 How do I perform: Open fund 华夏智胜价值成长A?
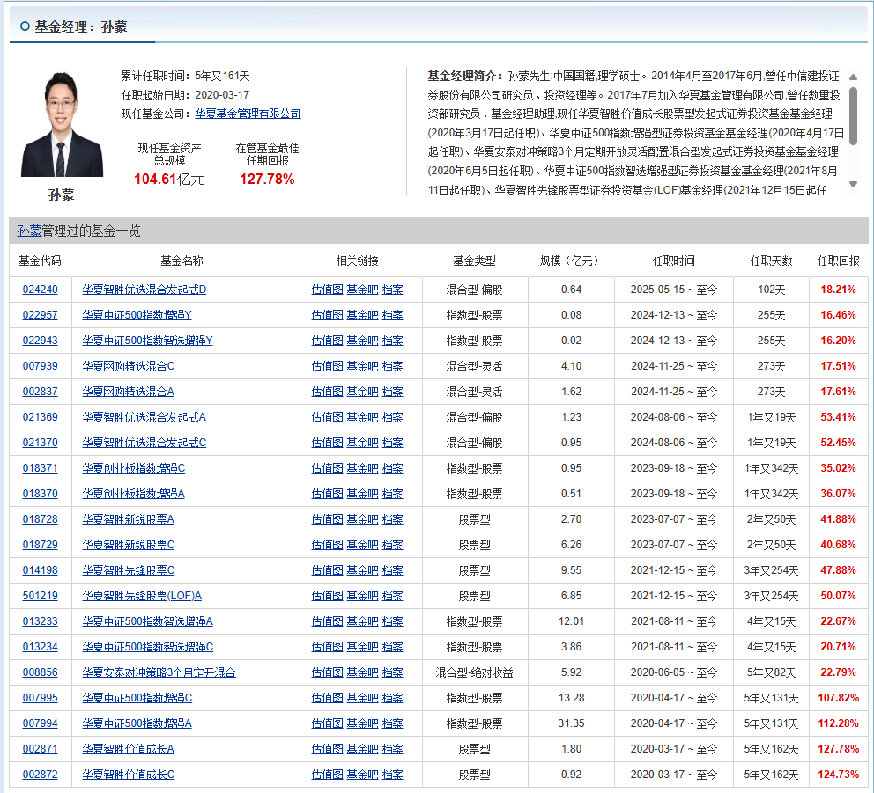129,749
